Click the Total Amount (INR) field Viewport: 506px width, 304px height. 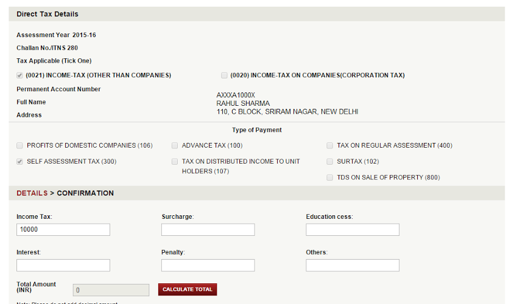pyautogui.click(x=111, y=290)
